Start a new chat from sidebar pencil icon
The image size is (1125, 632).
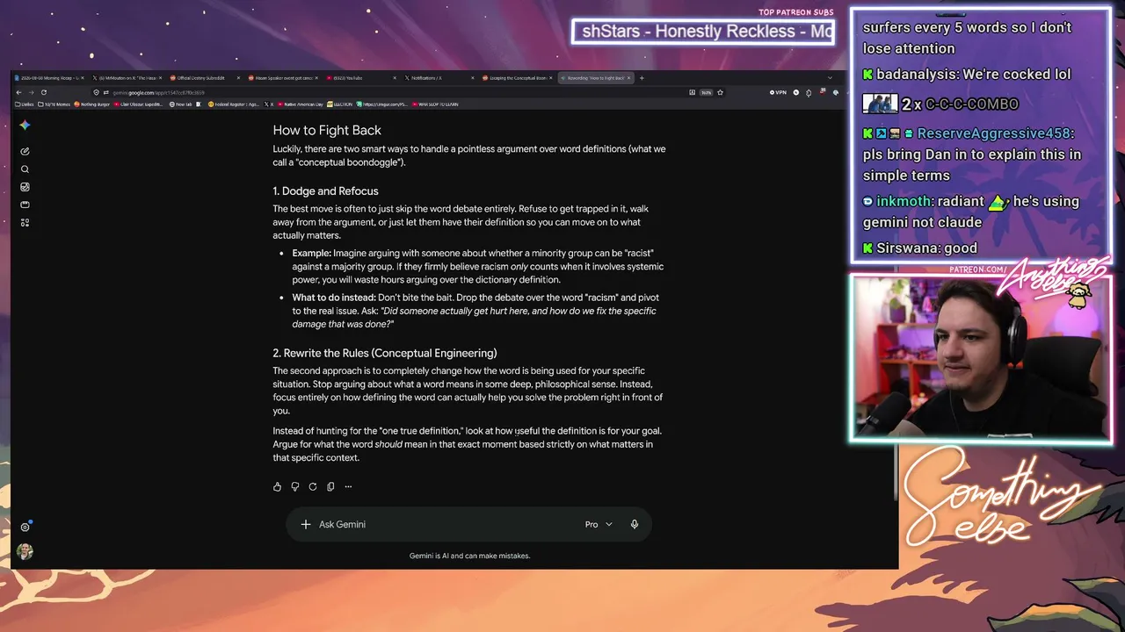(25, 151)
